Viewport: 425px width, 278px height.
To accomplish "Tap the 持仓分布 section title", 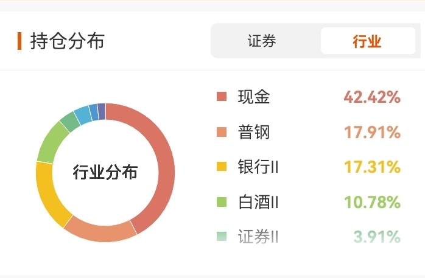I will [67, 41].
